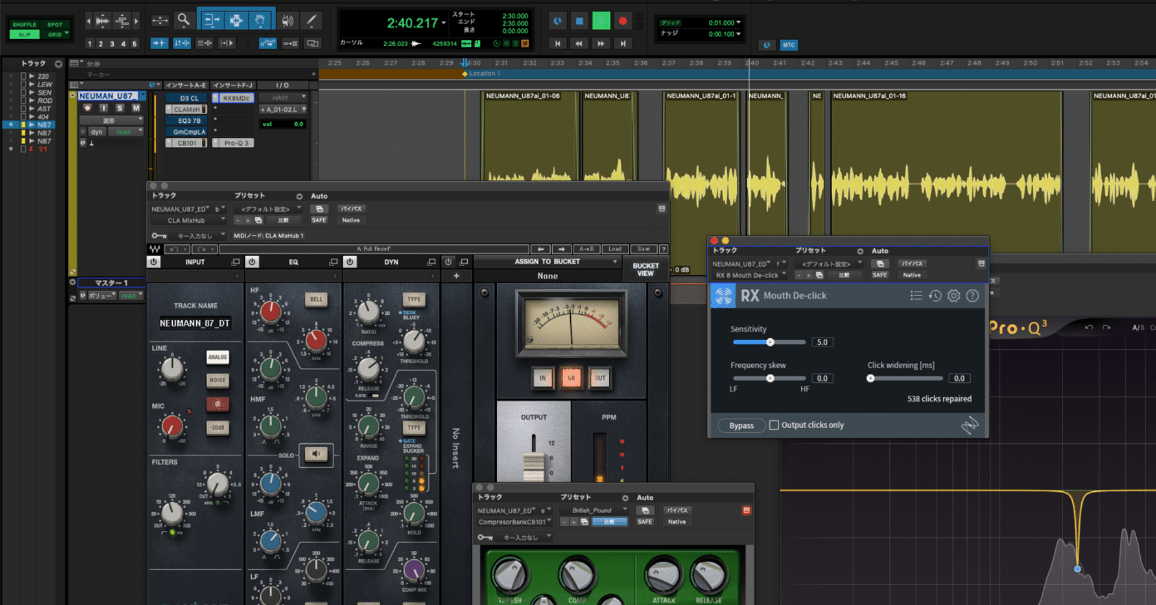
Task: Click the SOLO speaker button in EQ section
Action: click(315, 454)
